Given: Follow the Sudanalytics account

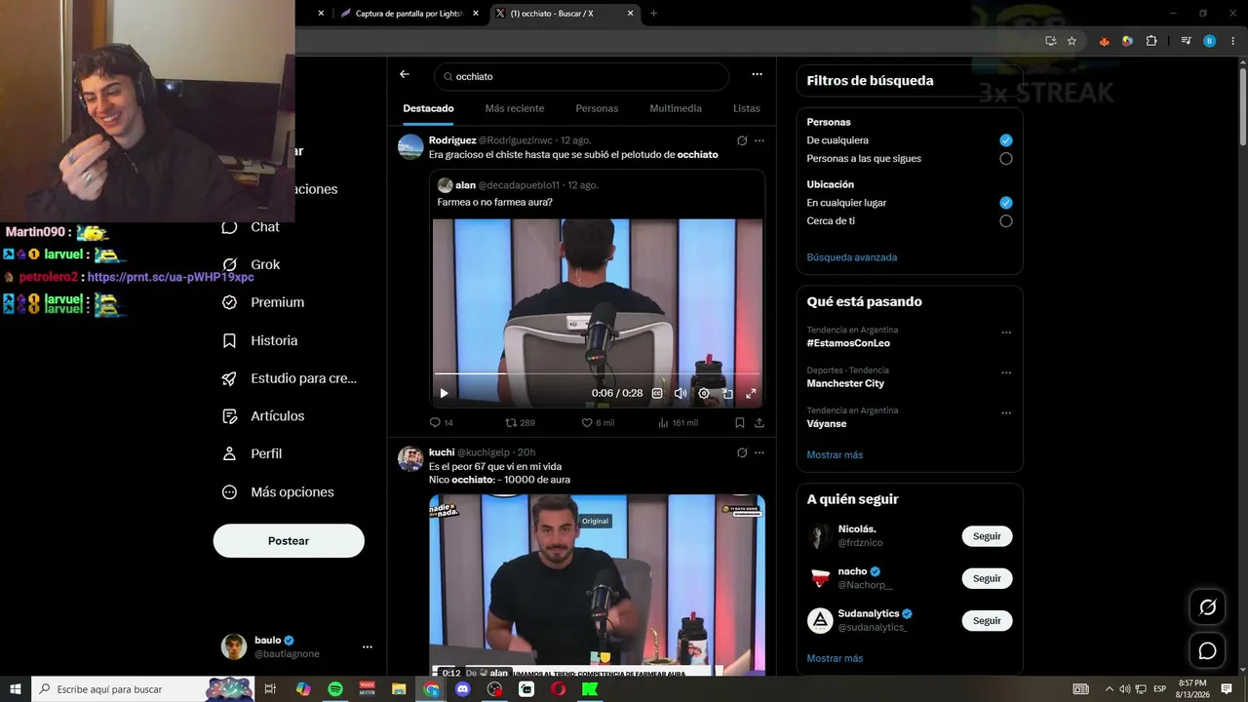Looking at the screenshot, I should (x=987, y=621).
